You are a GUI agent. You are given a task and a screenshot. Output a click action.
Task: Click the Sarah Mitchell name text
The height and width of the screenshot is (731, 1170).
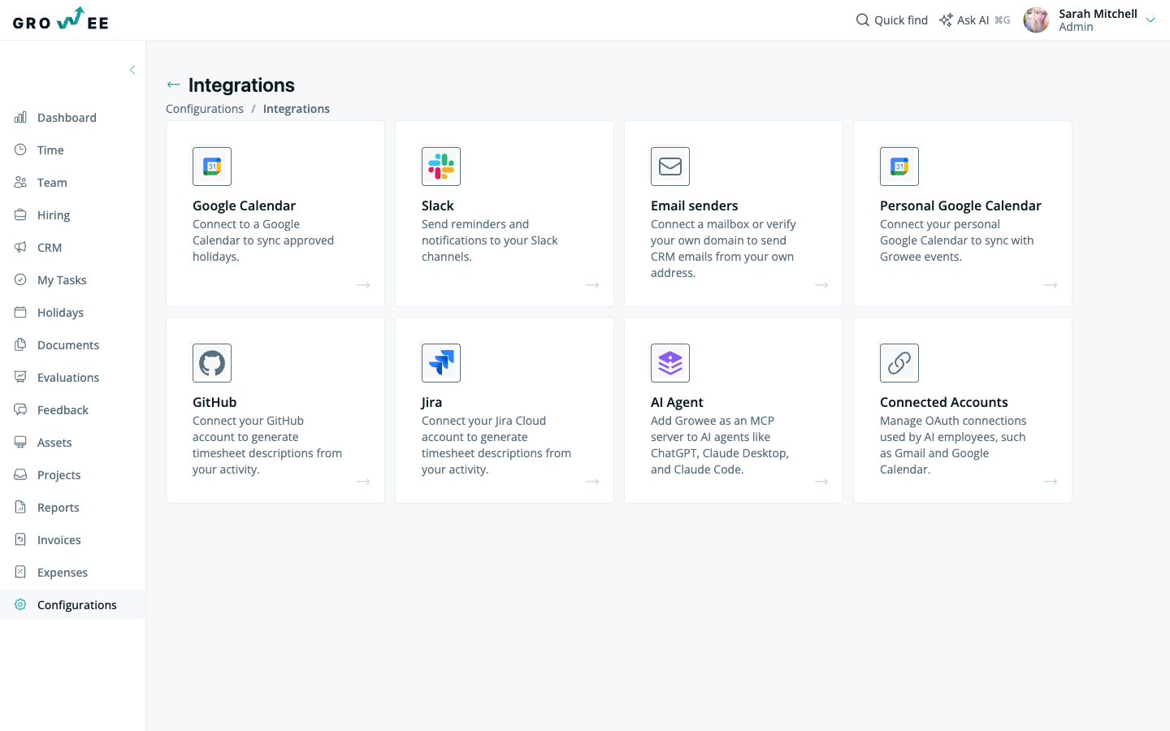[1098, 14]
